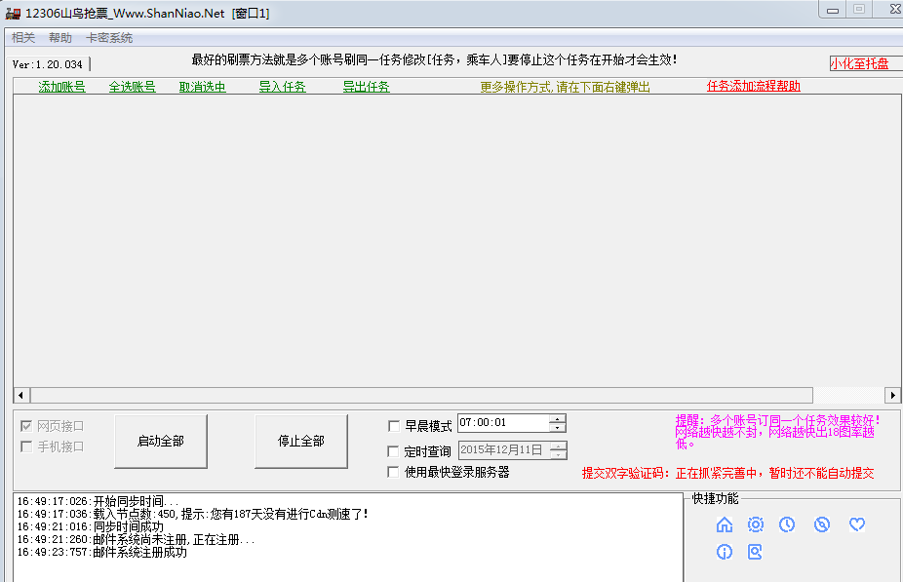Toggle the 网页接口 checkbox
Image resolution: width=903 pixels, height=582 pixels.
pyautogui.click(x=26, y=426)
